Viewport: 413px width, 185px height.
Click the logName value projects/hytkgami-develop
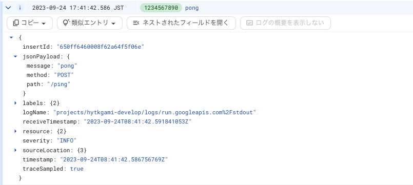(154, 112)
